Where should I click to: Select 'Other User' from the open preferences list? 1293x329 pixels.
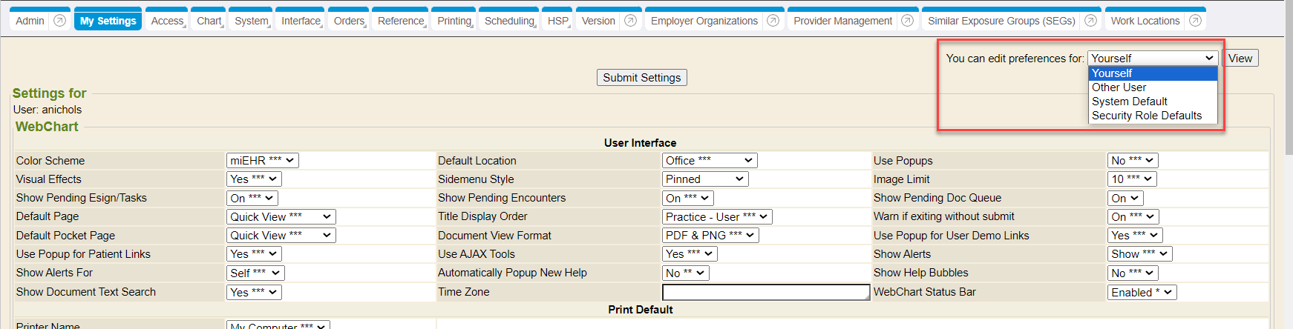click(x=1119, y=87)
